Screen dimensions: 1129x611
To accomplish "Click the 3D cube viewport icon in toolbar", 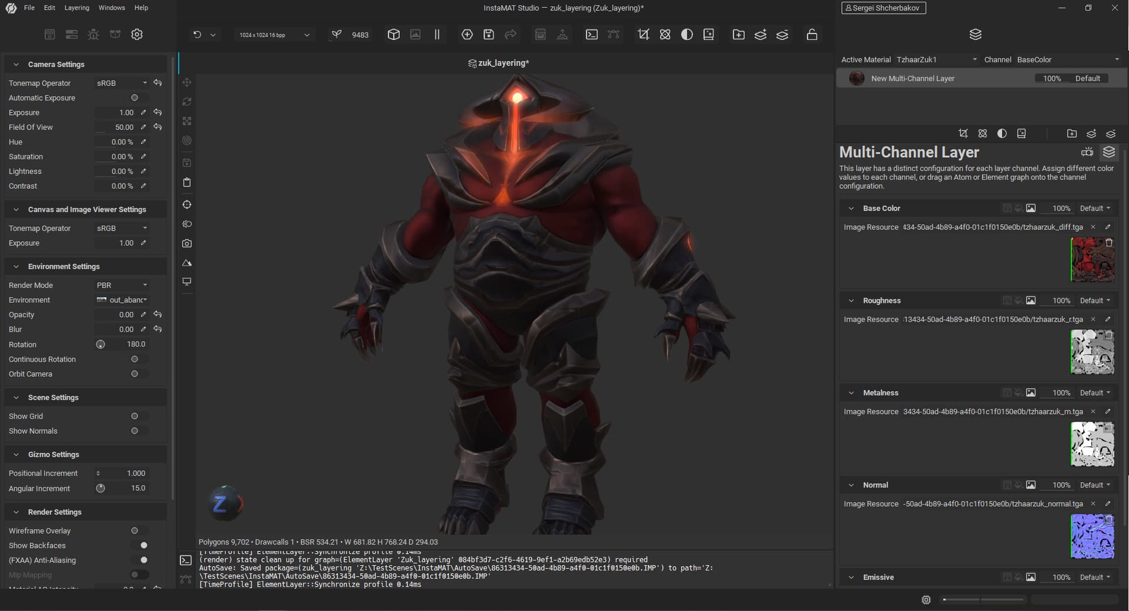I will (x=393, y=35).
